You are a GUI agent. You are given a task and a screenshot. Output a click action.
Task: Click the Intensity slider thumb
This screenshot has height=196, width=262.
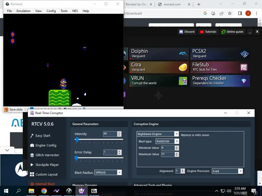coord(77,140)
